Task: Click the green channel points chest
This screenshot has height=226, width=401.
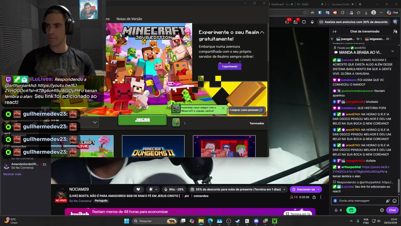Action: pyautogui.click(x=351, y=210)
